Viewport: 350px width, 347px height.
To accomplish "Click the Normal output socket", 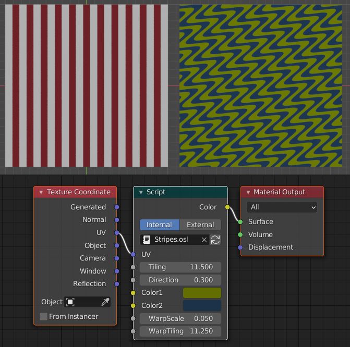I will pyautogui.click(x=117, y=220).
